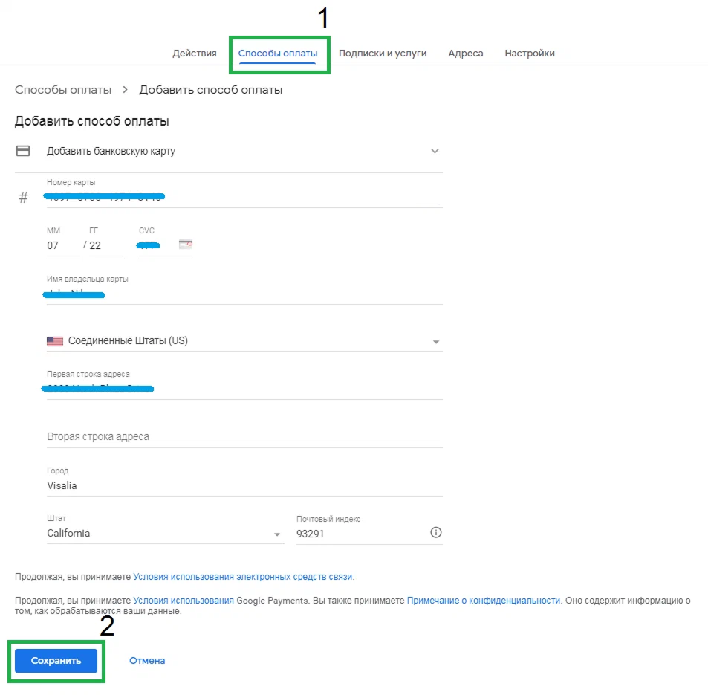The image size is (708, 695).
Task: Open the Соединенные Штаты country dropdown
Action: click(x=435, y=340)
